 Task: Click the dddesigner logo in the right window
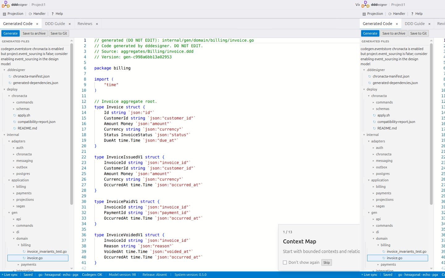point(365,4)
